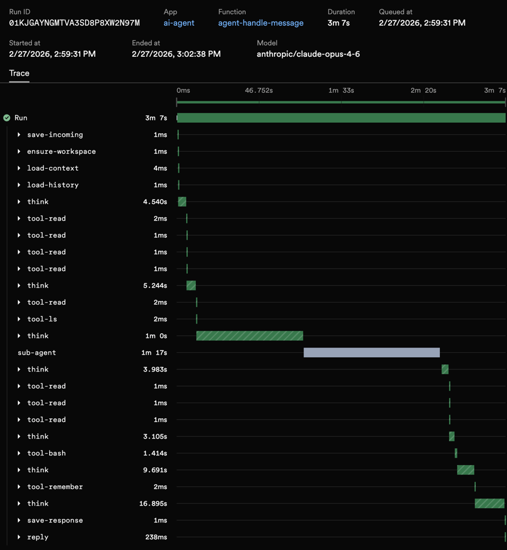Expand the "tool-remember" step
The image size is (507, 550).
(19, 486)
